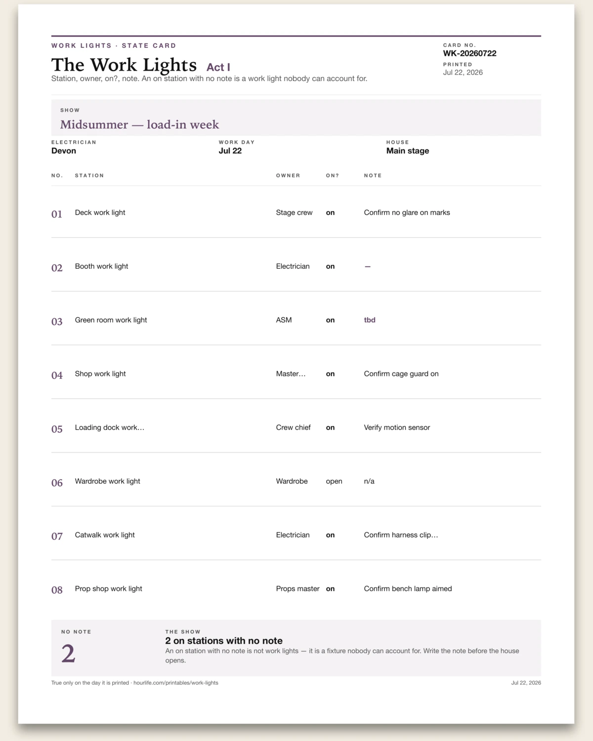Click the Work Day value Jul 22

[230, 151]
